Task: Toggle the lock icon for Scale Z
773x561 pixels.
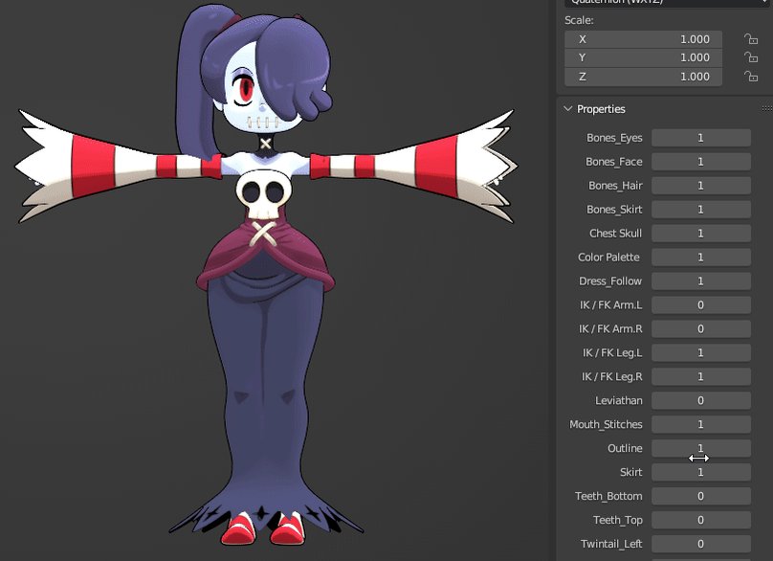Action: click(751, 77)
